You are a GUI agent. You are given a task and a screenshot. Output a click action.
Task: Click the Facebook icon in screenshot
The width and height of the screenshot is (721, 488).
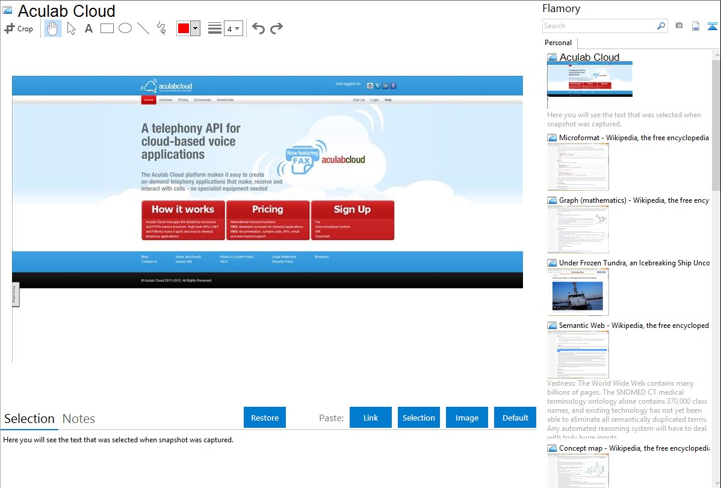[x=393, y=85]
